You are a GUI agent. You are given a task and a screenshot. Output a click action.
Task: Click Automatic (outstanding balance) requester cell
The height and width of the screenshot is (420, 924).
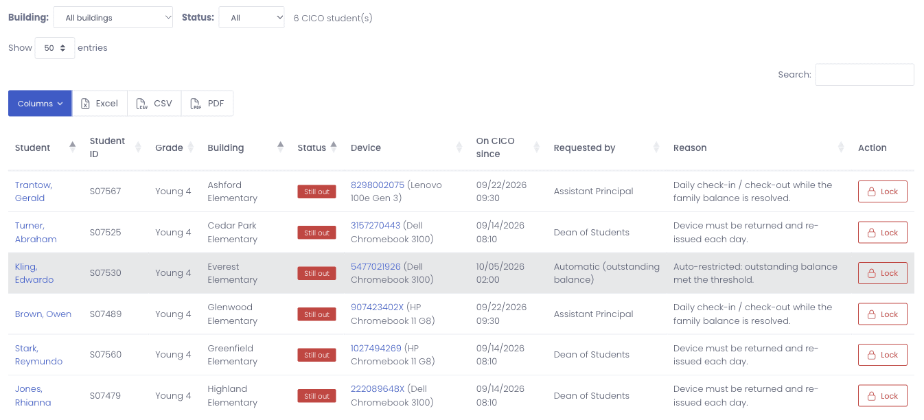point(607,273)
